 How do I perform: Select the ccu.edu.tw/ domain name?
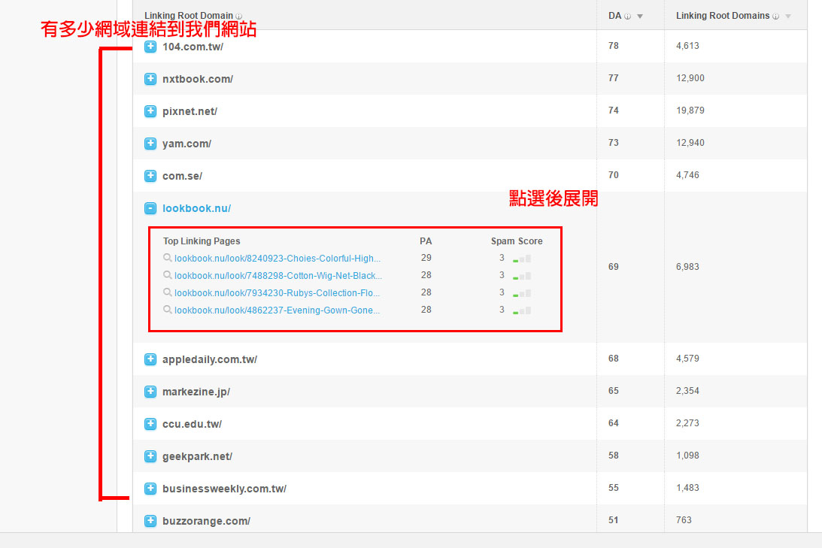192,424
